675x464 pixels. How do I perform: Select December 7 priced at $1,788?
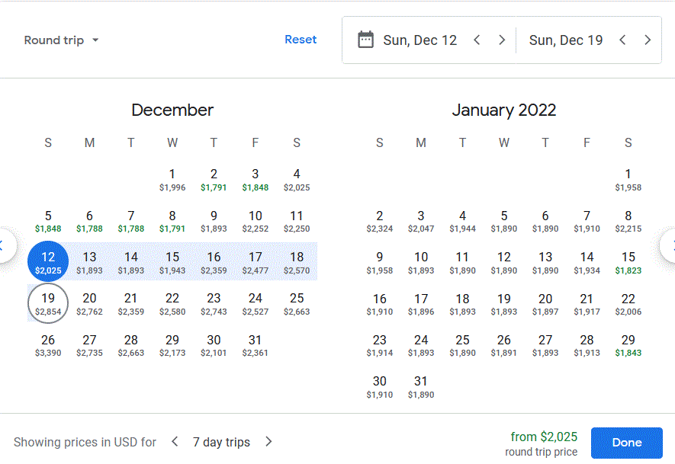[x=131, y=221]
